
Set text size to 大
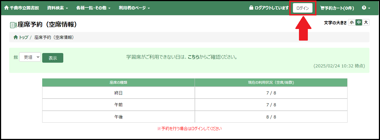(x=366, y=23)
